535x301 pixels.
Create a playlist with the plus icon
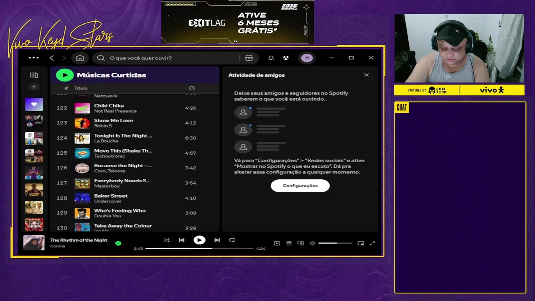click(x=34, y=87)
